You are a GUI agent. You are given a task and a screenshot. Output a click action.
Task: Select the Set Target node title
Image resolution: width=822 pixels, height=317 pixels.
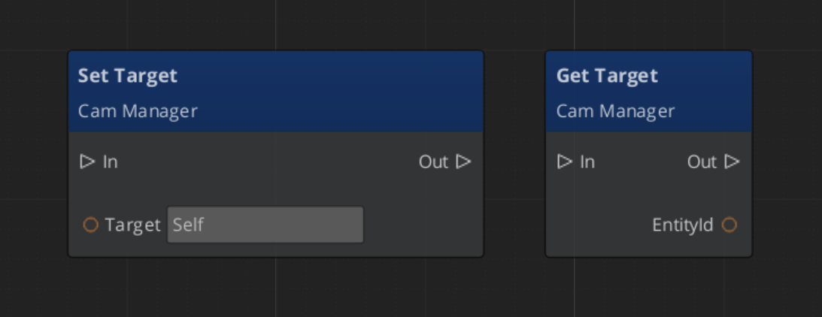(x=128, y=76)
